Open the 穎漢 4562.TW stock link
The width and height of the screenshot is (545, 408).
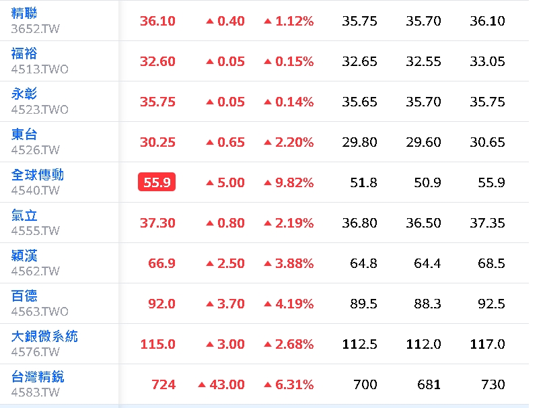pyautogui.click(x=24, y=256)
